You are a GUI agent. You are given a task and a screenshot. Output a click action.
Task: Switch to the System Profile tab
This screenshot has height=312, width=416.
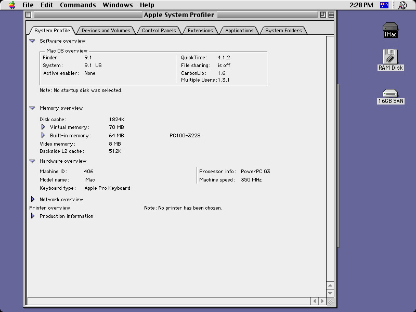(x=52, y=31)
